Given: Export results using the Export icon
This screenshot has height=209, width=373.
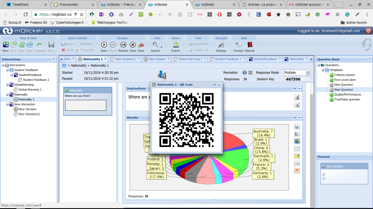Looking at the screenshot, I should [x=176, y=45].
